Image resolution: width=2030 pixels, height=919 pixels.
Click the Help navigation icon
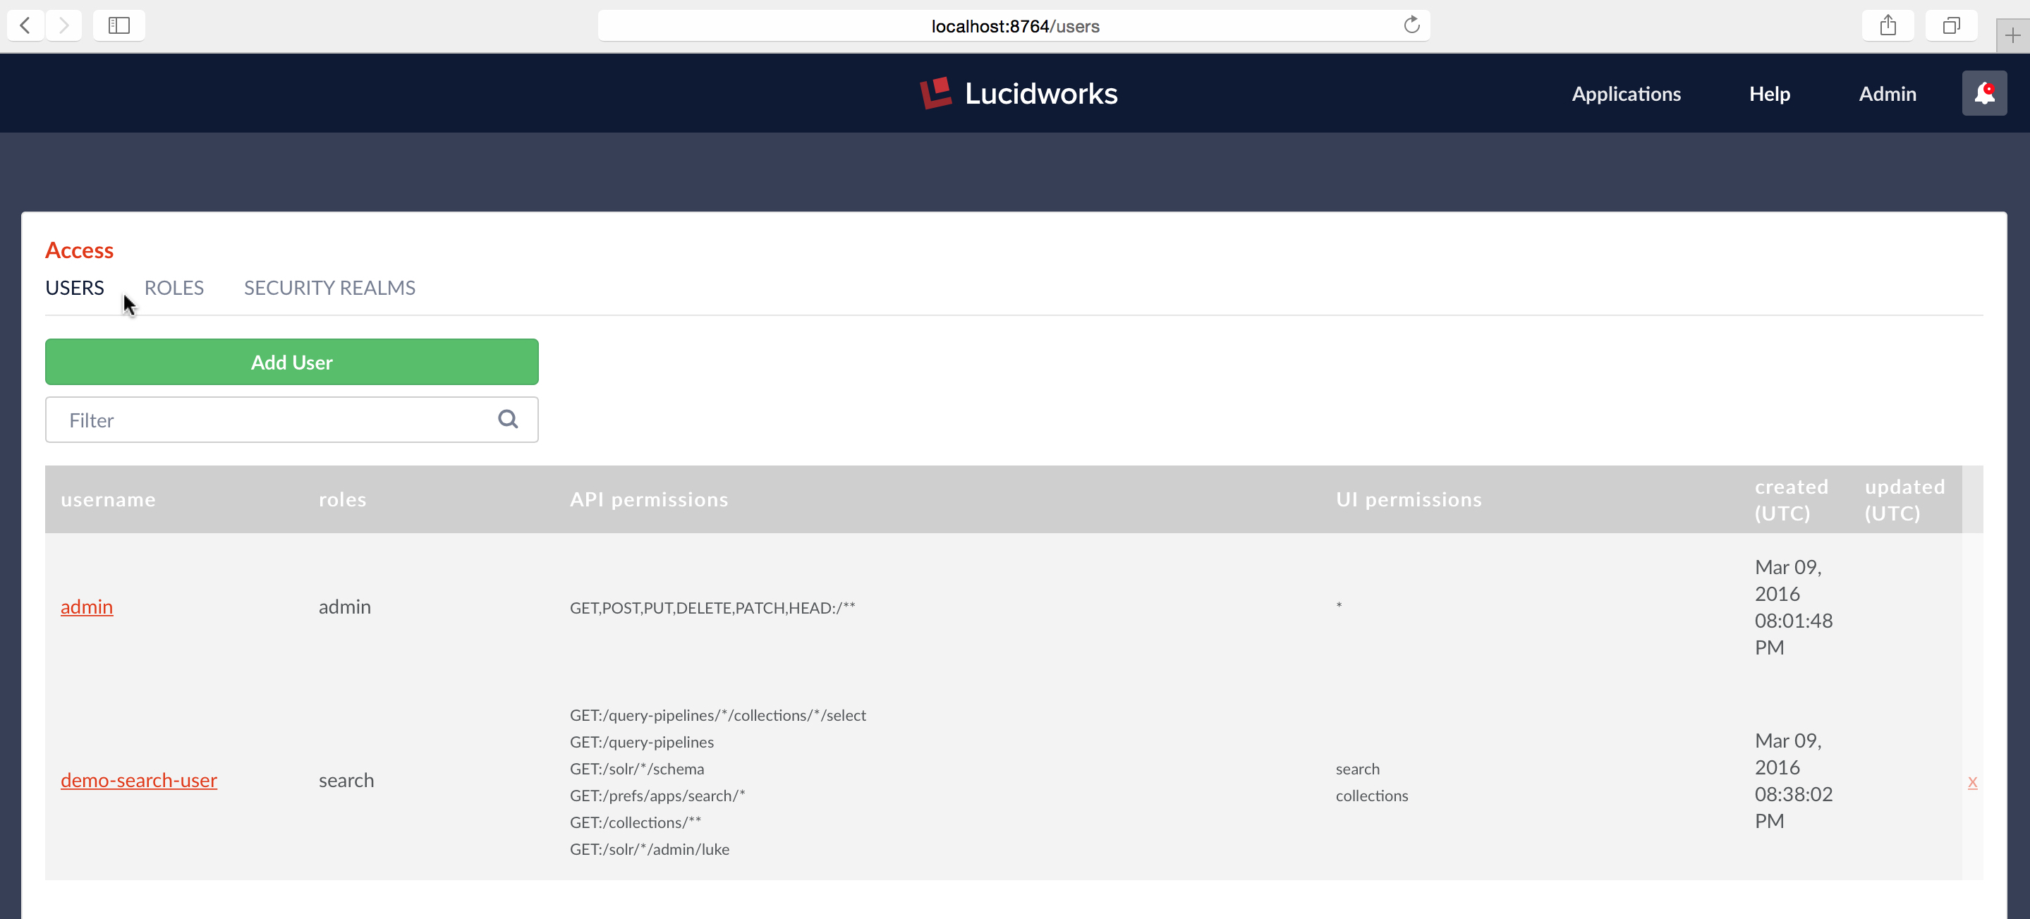pos(1770,93)
